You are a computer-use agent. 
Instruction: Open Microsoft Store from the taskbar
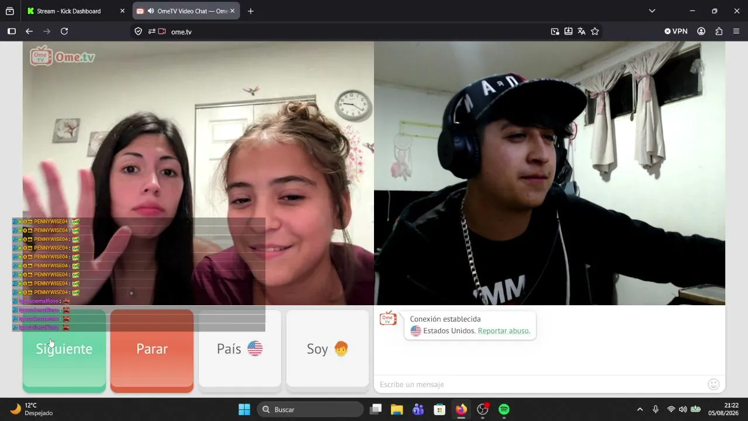tap(439, 409)
